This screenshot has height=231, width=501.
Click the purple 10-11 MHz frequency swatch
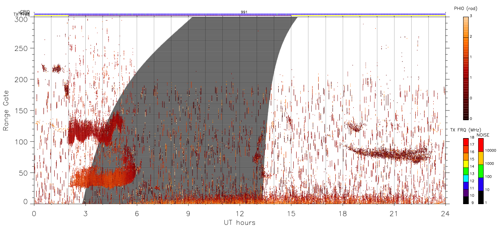click(x=465, y=193)
